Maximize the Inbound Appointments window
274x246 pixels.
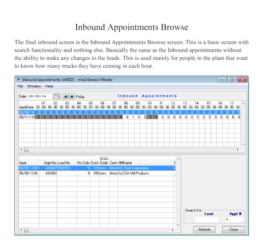click(232, 79)
